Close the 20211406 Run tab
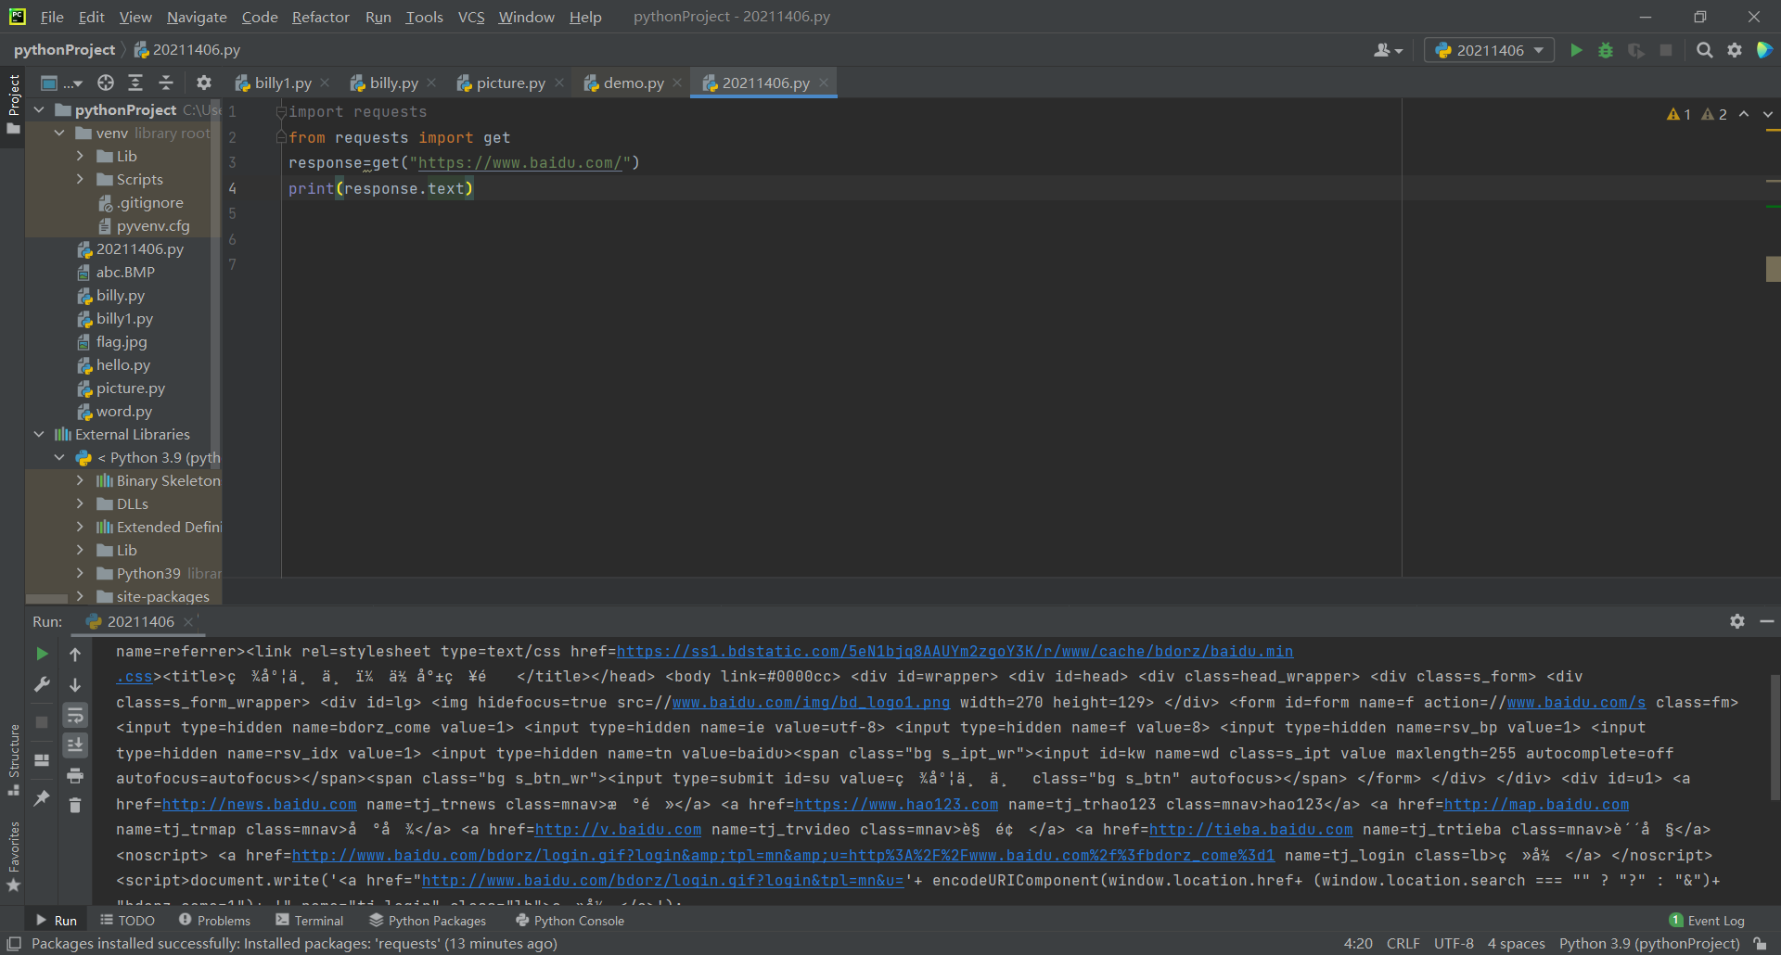1781x955 pixels. click(x=188, y=621)
